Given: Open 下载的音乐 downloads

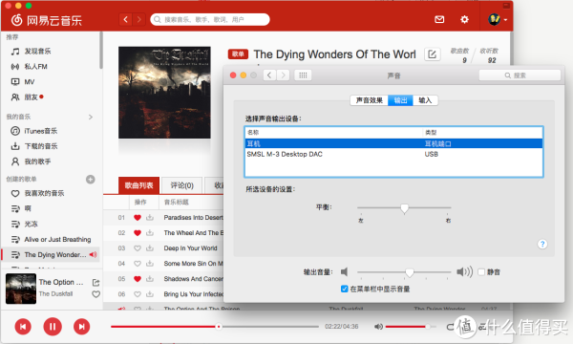Looking at the screenshot, I should pyautogui.click(x=40, y=146).
